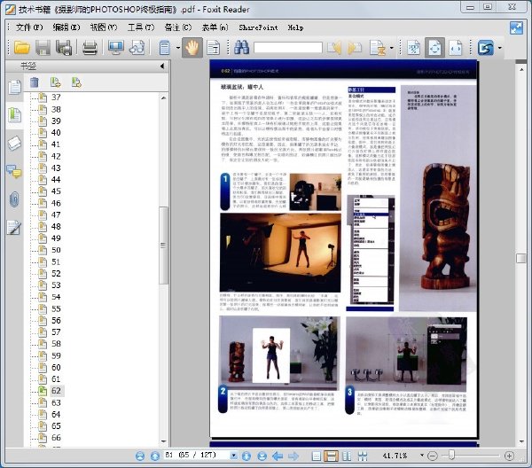Jump to the first page button
Screen dimensions: 532x468
click(140, 456)
